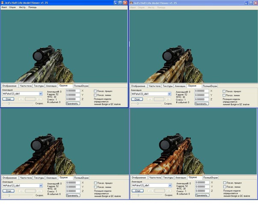
Task: Check Показ. прицел in bottom-left window
Action: point(95,183)
